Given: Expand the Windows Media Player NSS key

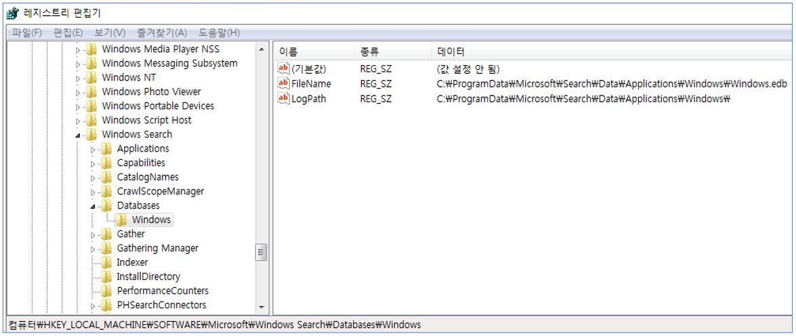Looking at the screenshot, I should pyautogui.click(x=78, y=49).
